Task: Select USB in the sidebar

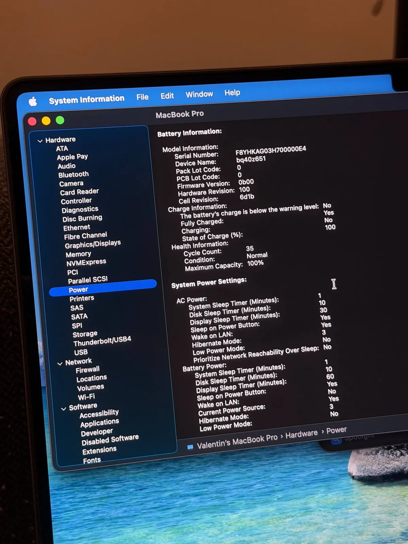Action: pyautogui.click(x=81, y=352)
